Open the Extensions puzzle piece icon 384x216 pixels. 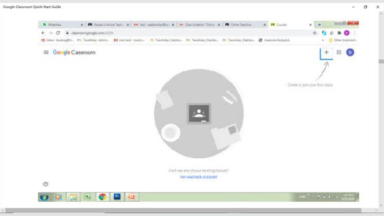339,33
